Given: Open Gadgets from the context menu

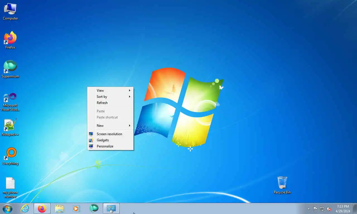Looking at the screenshot, I should 110,140.
